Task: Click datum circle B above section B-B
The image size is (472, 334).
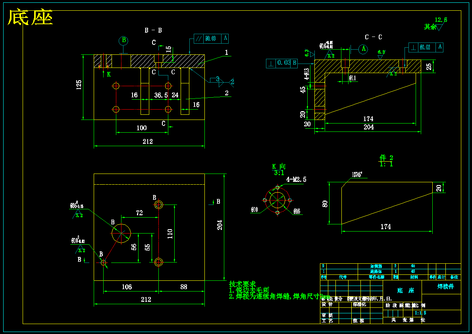Action: click(x=123, y=41)
